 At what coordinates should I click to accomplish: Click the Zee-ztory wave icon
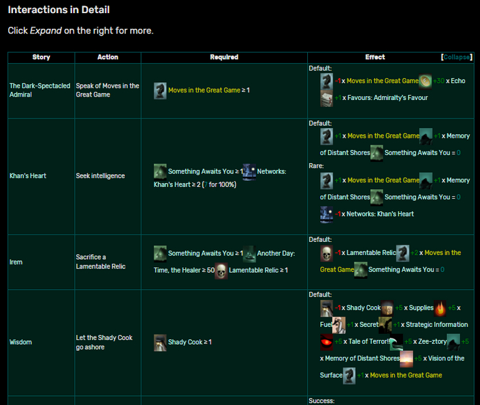click(396, 342)
